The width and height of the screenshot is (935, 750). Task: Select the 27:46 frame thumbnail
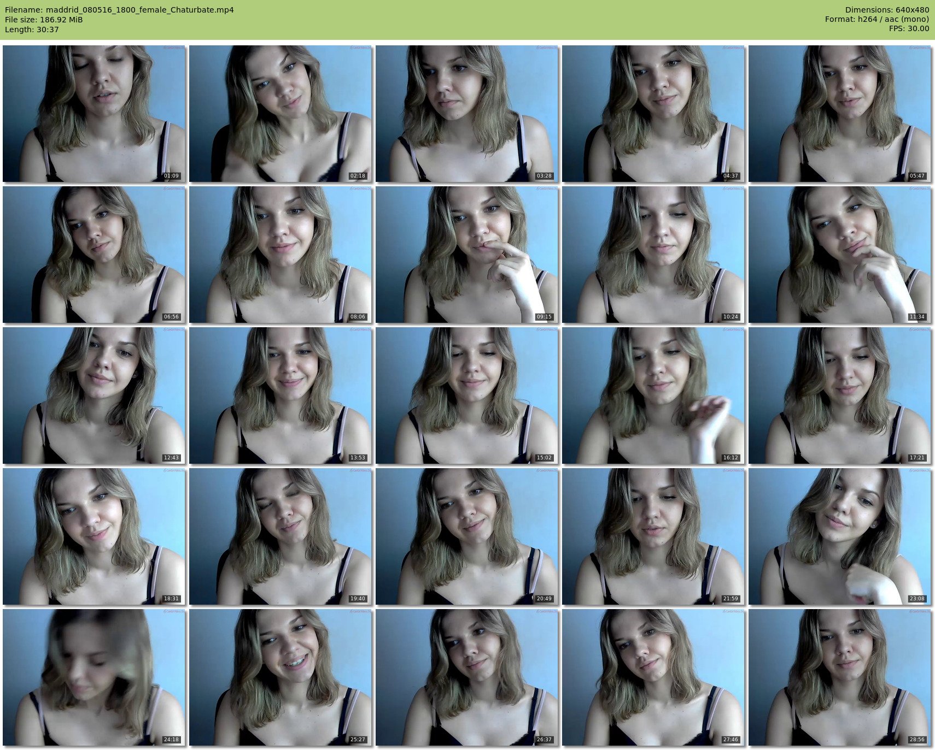tap(653, 677)
